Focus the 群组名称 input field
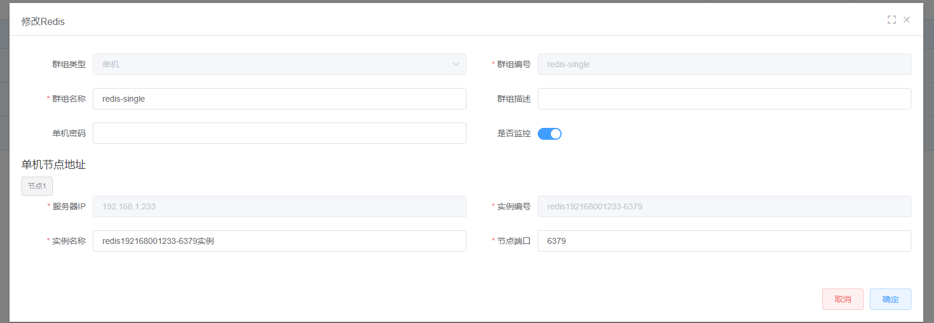 click(x=280, y=99)
